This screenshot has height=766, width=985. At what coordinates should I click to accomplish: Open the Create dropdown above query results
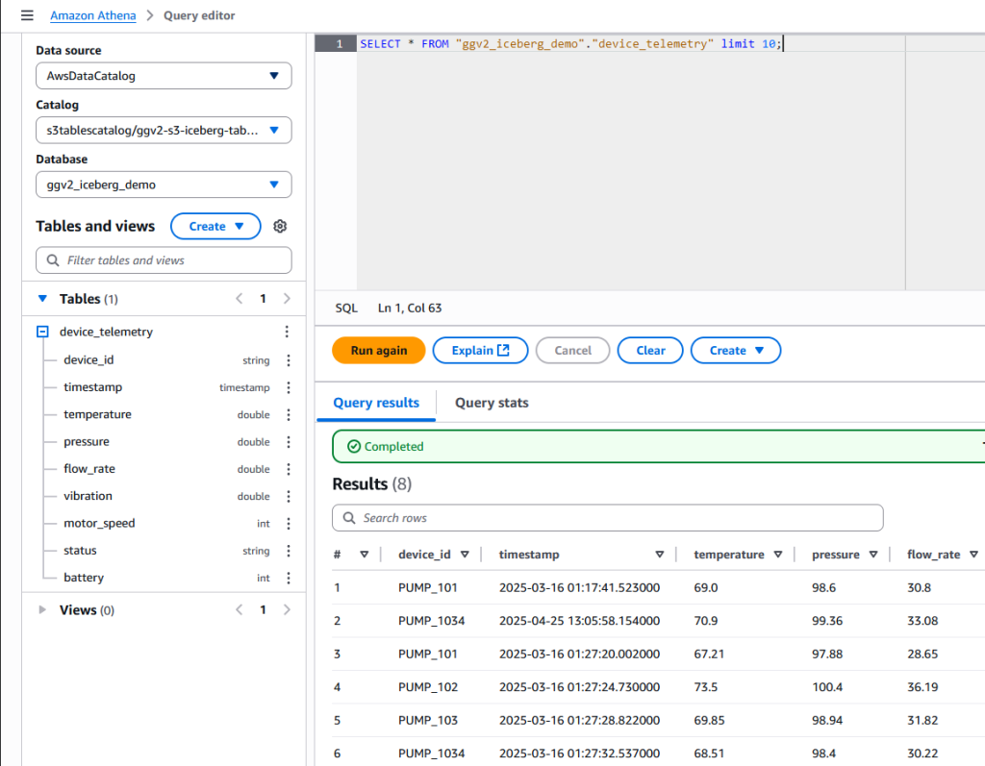pyautogui.click(x=735, y=350)
